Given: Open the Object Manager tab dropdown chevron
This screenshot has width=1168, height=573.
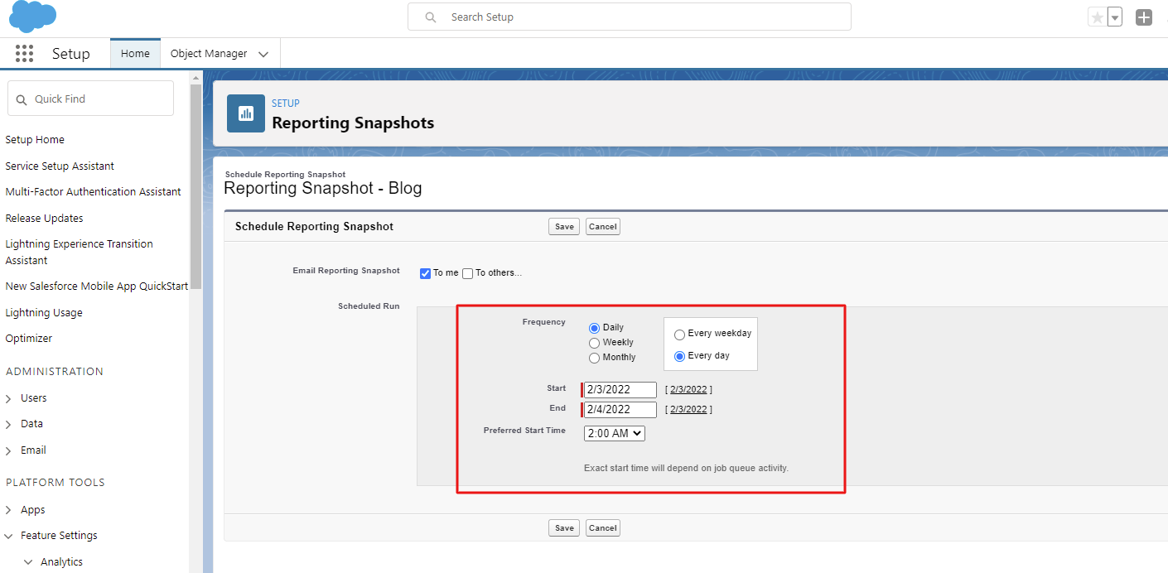Looking at the screenshot, I should coord(263,55).
